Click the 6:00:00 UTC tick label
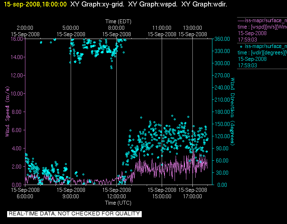This screenshot has height=224, width=287. coord(25,196)
